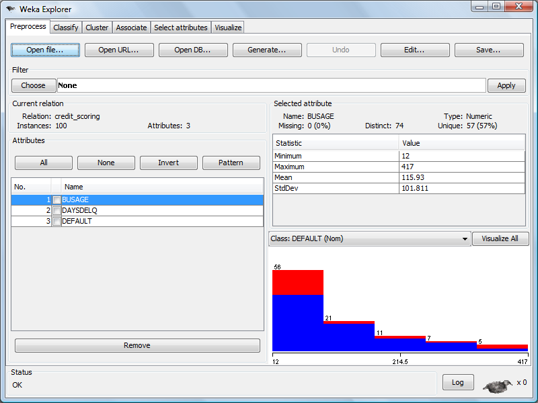The width and height of the screenshot is (538, 403).
Task: Choose a filter with the Choose button
Action: [34, 85]
